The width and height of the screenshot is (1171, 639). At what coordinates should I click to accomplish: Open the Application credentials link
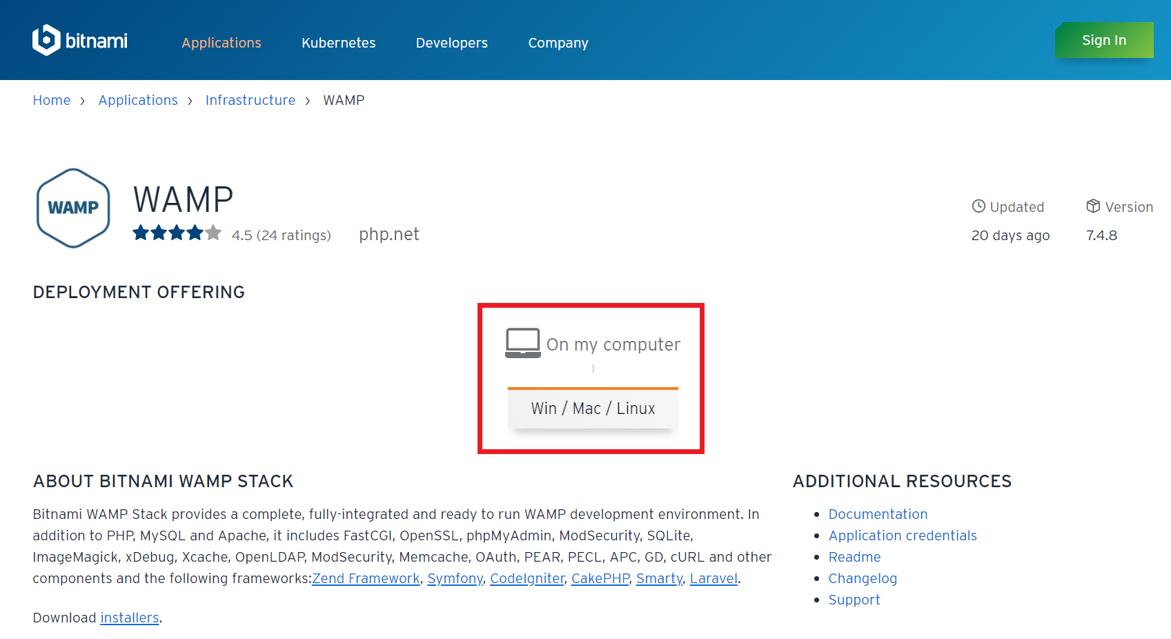point(903,535)
